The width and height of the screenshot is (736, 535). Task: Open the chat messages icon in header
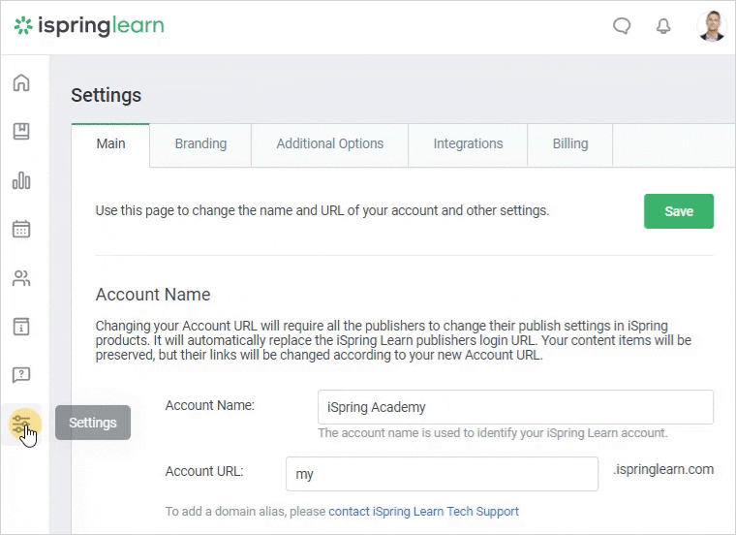coord(622,26)
